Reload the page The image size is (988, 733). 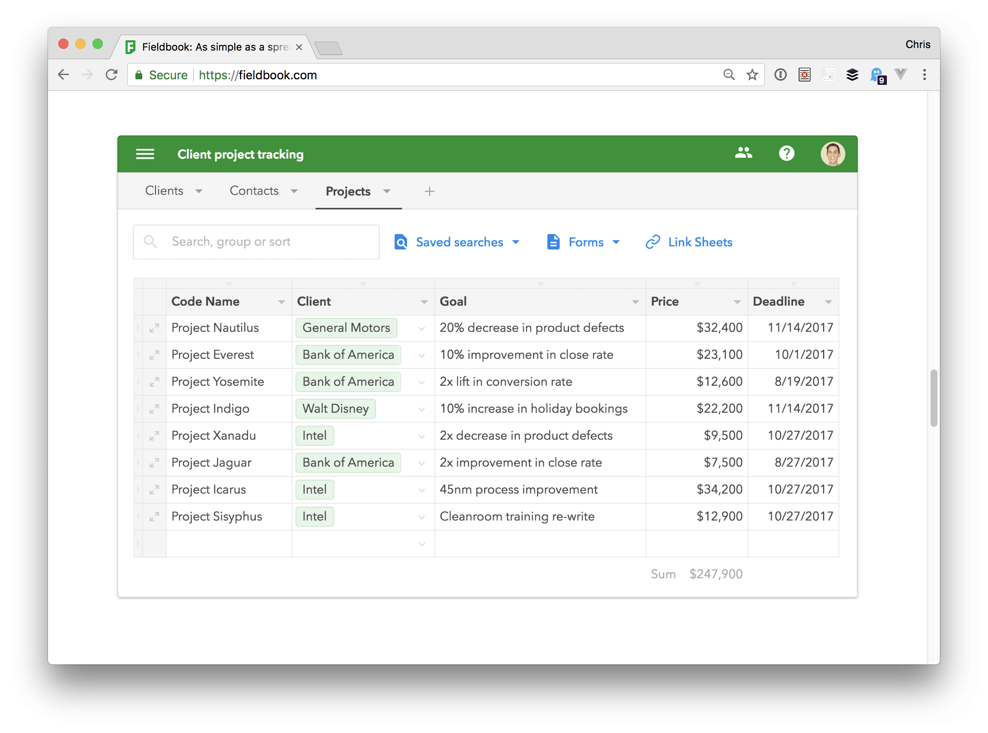pyautogui.click(x=111, y=75)
